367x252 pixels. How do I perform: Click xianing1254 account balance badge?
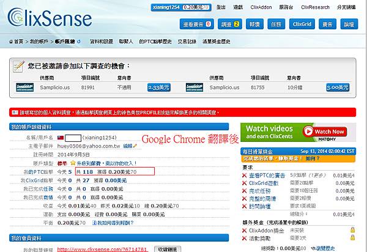[x=181, y=7]
